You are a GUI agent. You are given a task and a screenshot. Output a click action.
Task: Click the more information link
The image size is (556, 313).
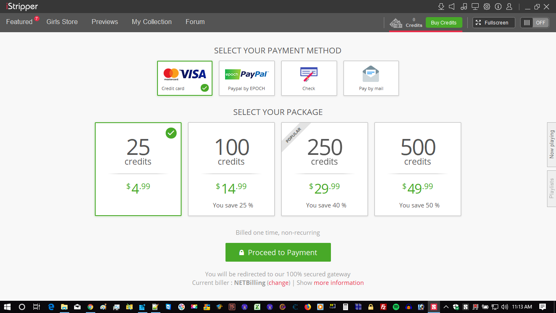[x=339, y=283]
